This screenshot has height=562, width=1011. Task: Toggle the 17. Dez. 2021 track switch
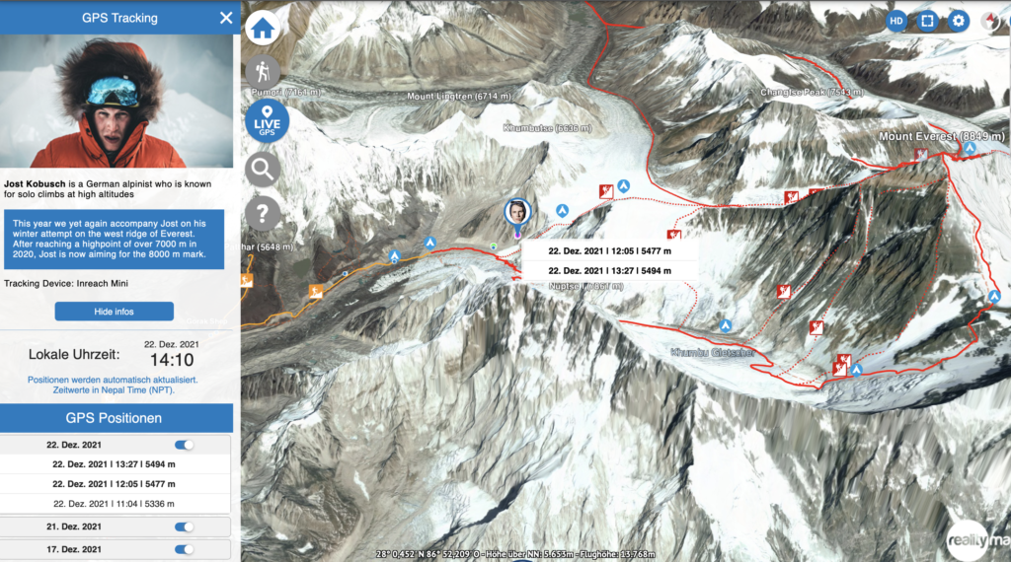tap(184, 549)
